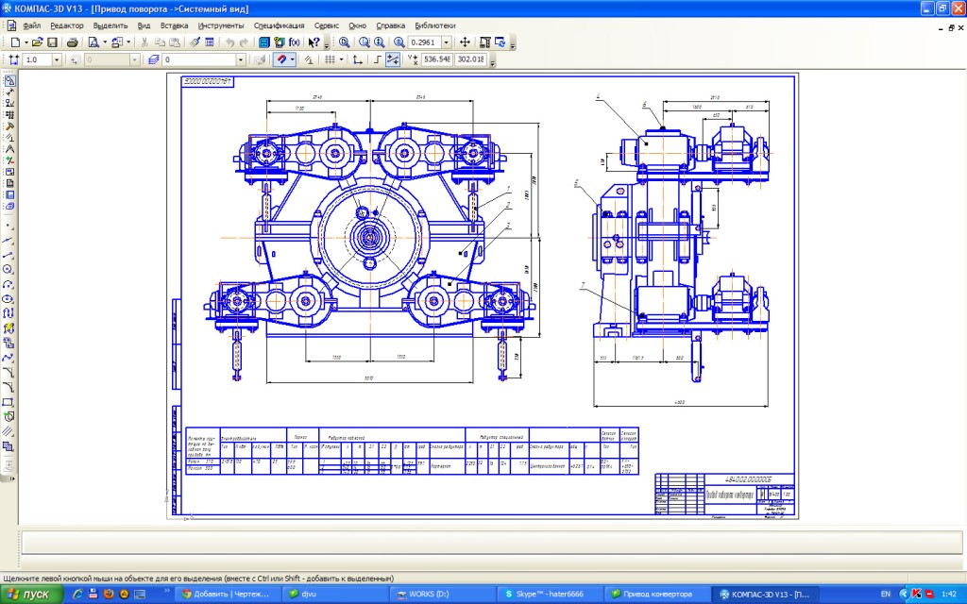Viewport: 967px width, 604px height.
Task: Select the Circle drawing tool
Action: (x=8, y=270)
